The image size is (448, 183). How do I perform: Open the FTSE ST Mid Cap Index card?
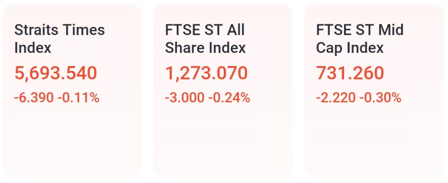tap(374, 91)
